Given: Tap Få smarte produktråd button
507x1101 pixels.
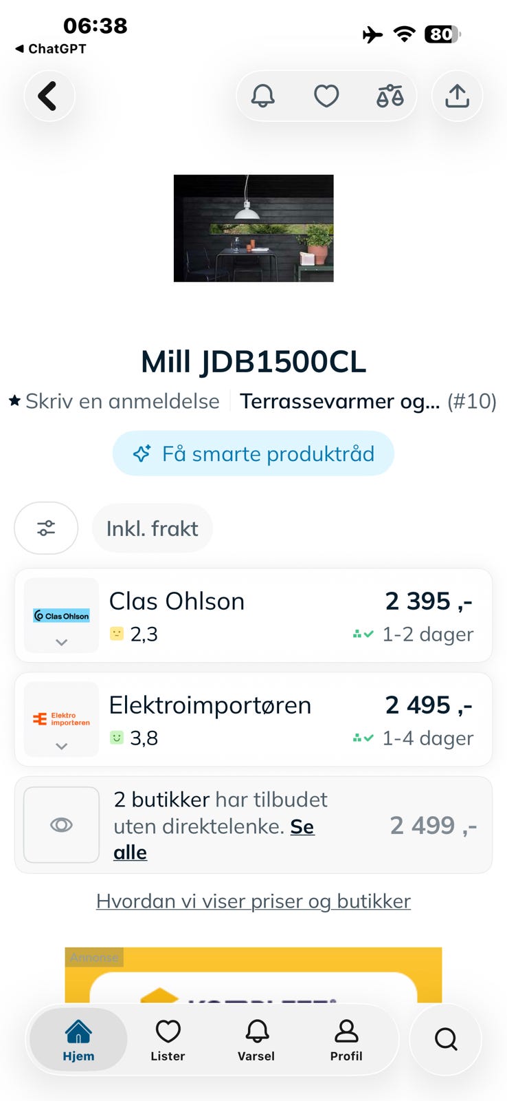Looking at the screenshot, I should pos(253,453).
